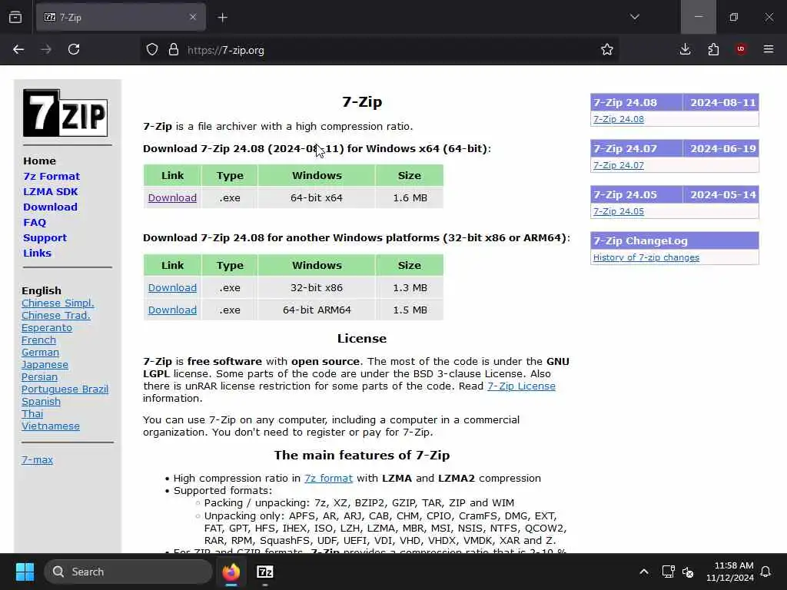Image resolution: width=787 pixels, height=590 pixels.
Task: Click the uBlock Origin red shield icon
Action: [x=741, y=49]
